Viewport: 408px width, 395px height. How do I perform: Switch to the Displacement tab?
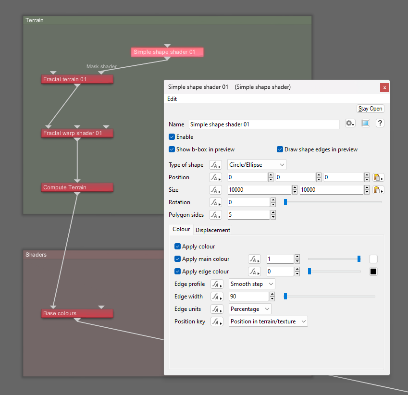pos(212,230)
